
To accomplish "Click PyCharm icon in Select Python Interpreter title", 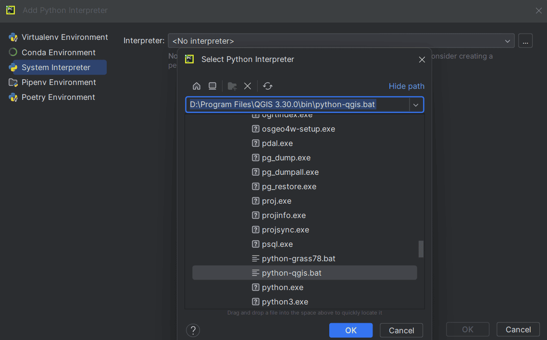I will 189,59.
